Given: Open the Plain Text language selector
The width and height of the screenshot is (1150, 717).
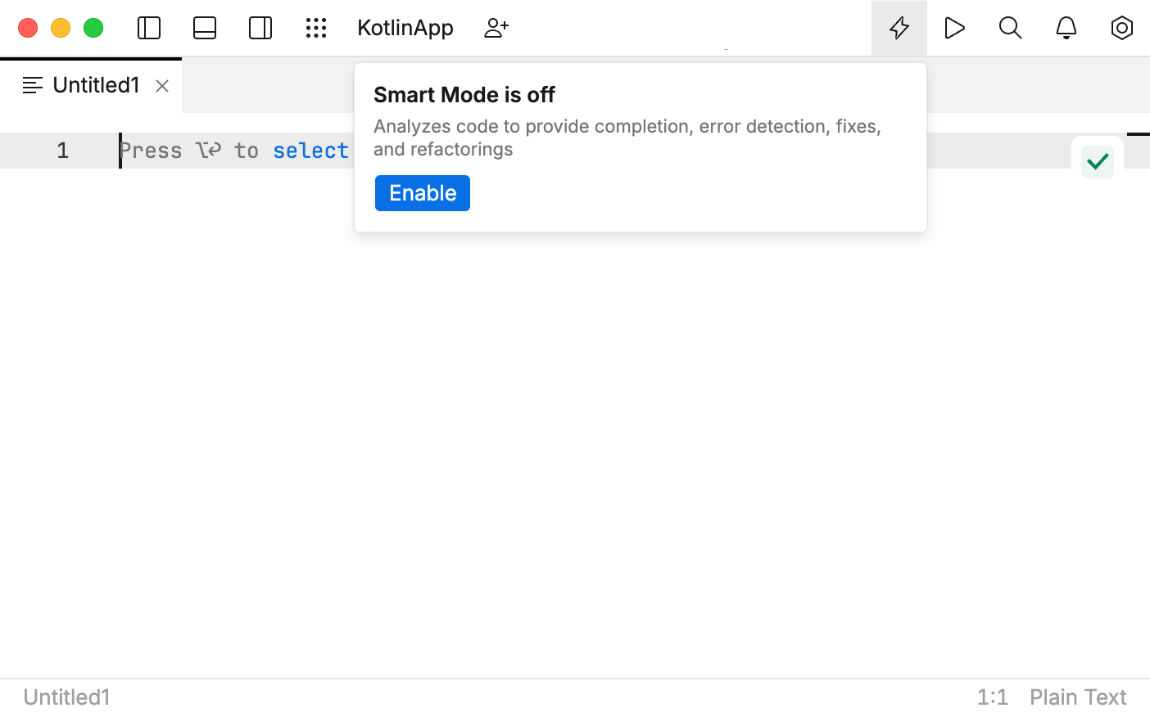Looking at the screenshot, I should point(1078,697).
